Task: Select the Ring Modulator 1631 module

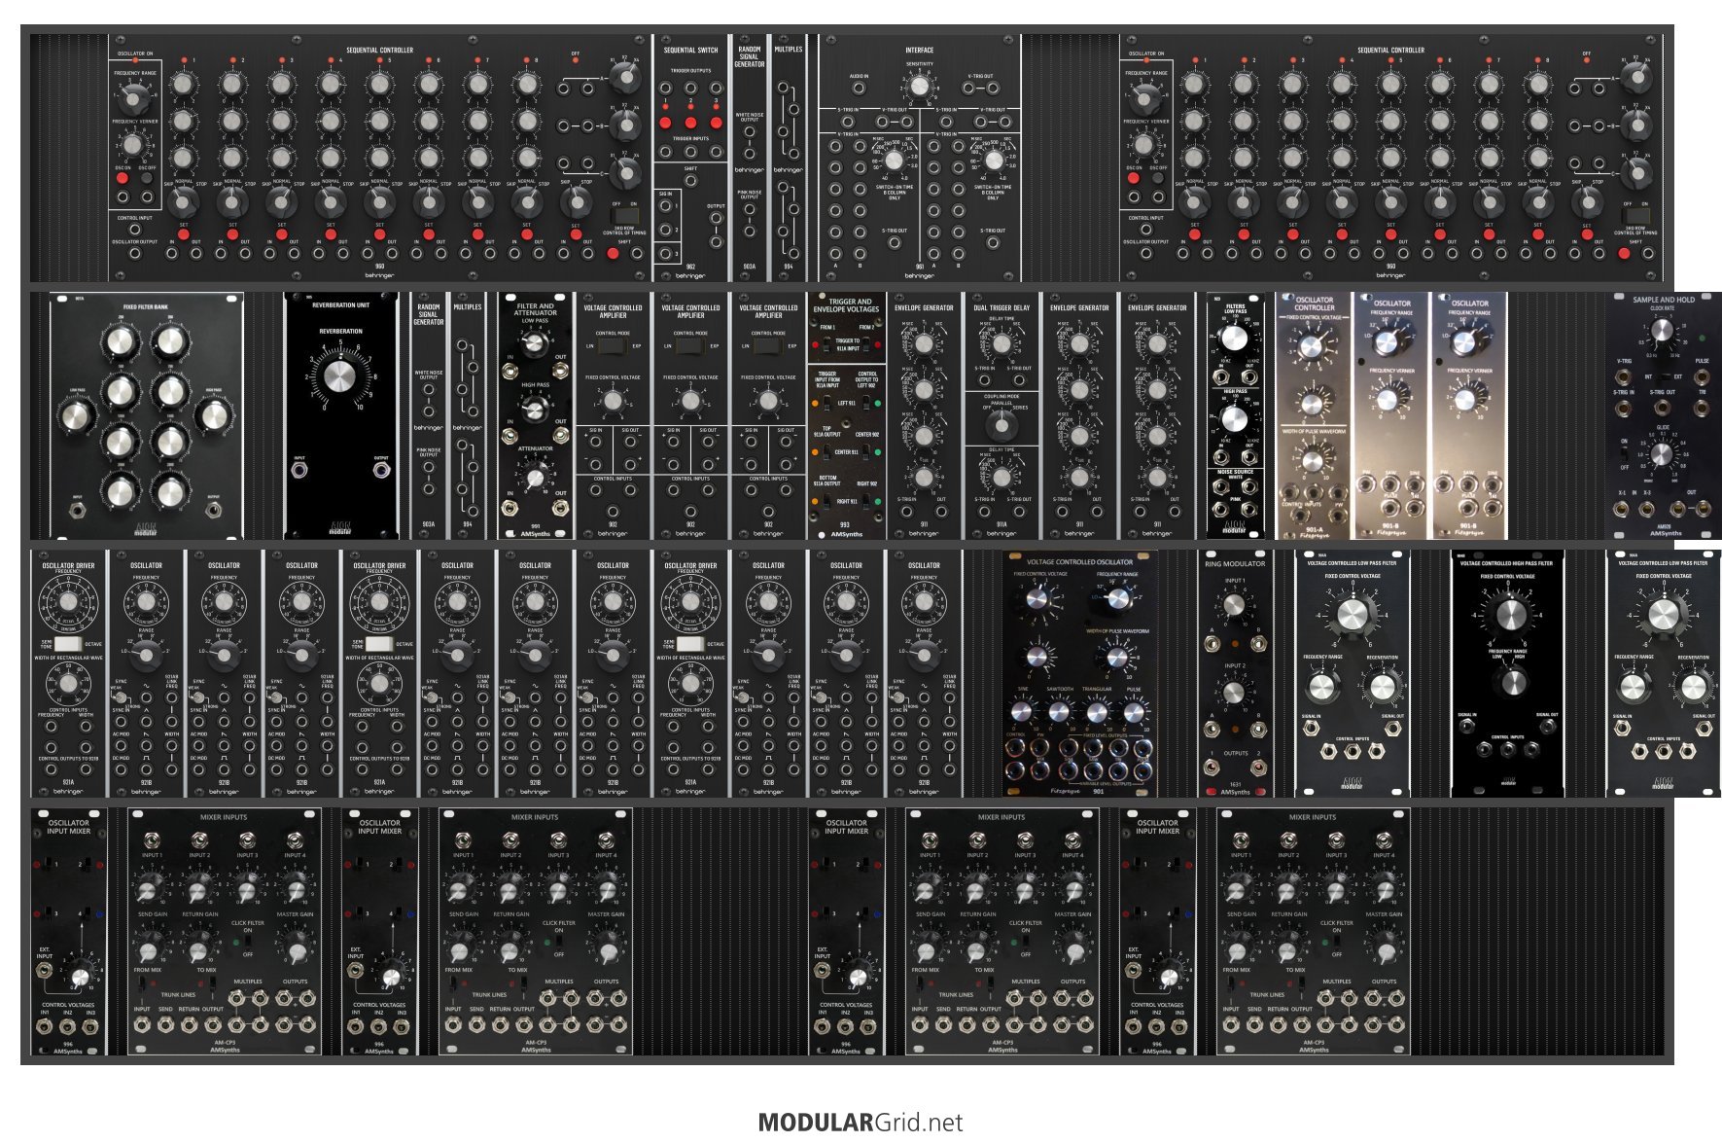Action: pyautogui.click(x=1235, y=673)
